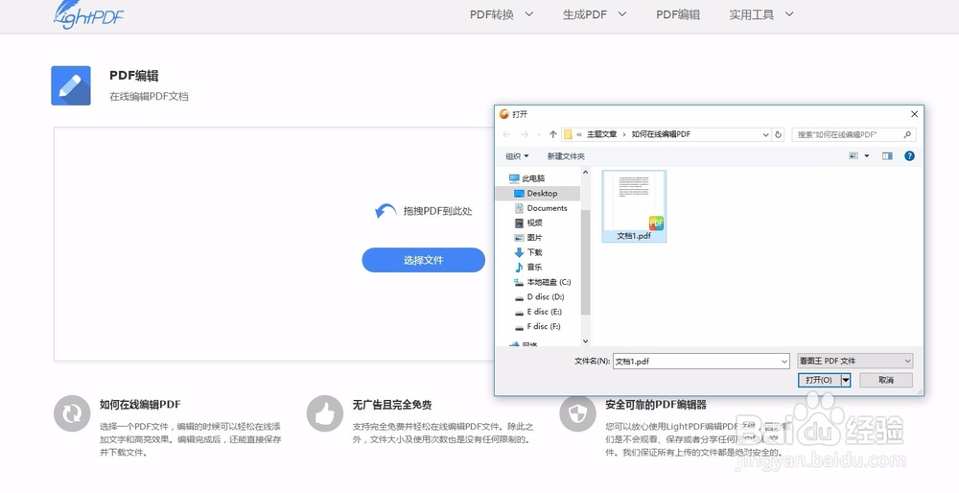Open the 组织 dropdown in dialog
This screenshot has width=959, height=493.
(517, 156)
